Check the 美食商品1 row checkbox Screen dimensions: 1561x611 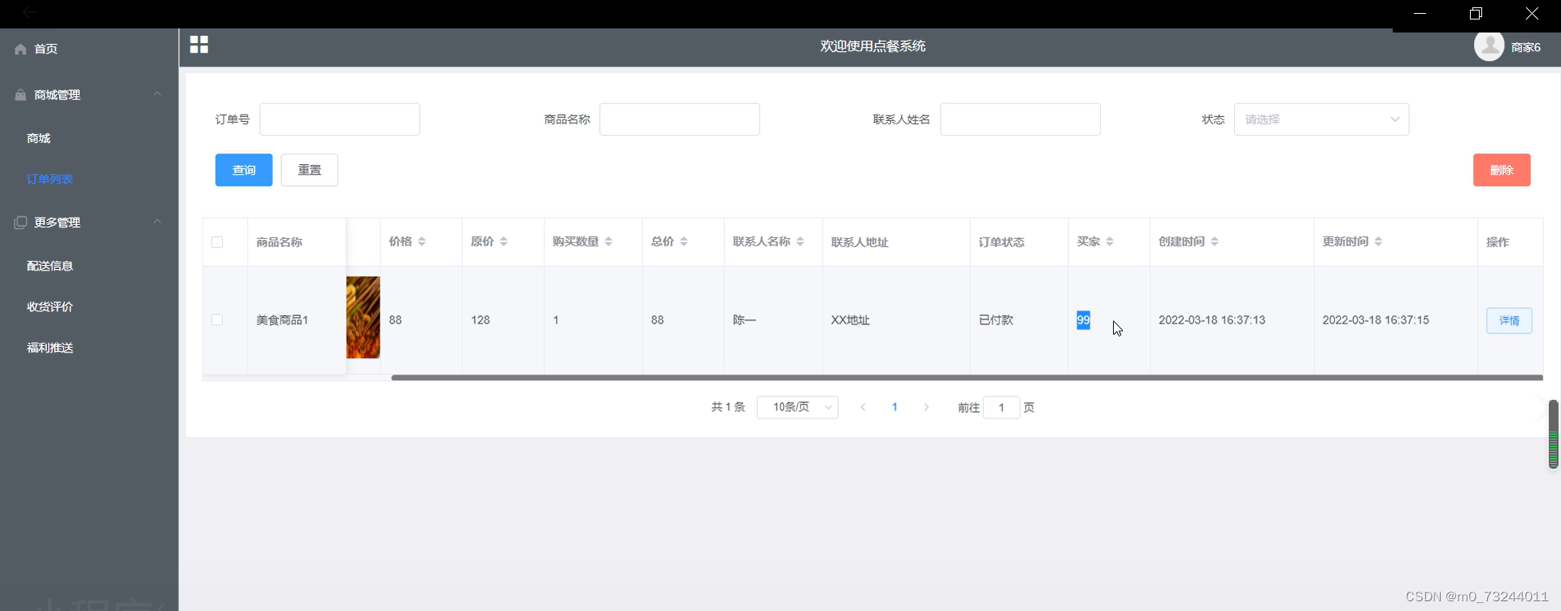(217, 320)
